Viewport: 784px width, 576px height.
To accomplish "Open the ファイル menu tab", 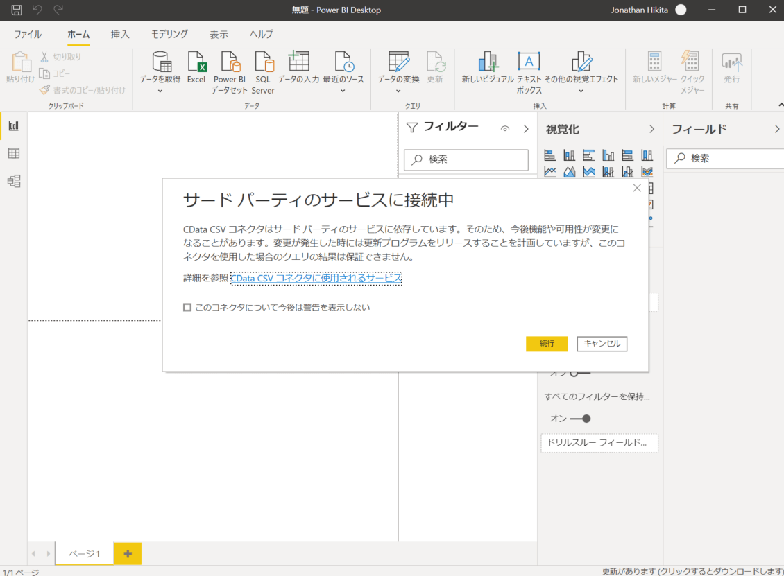I will [x=28, y=34].
